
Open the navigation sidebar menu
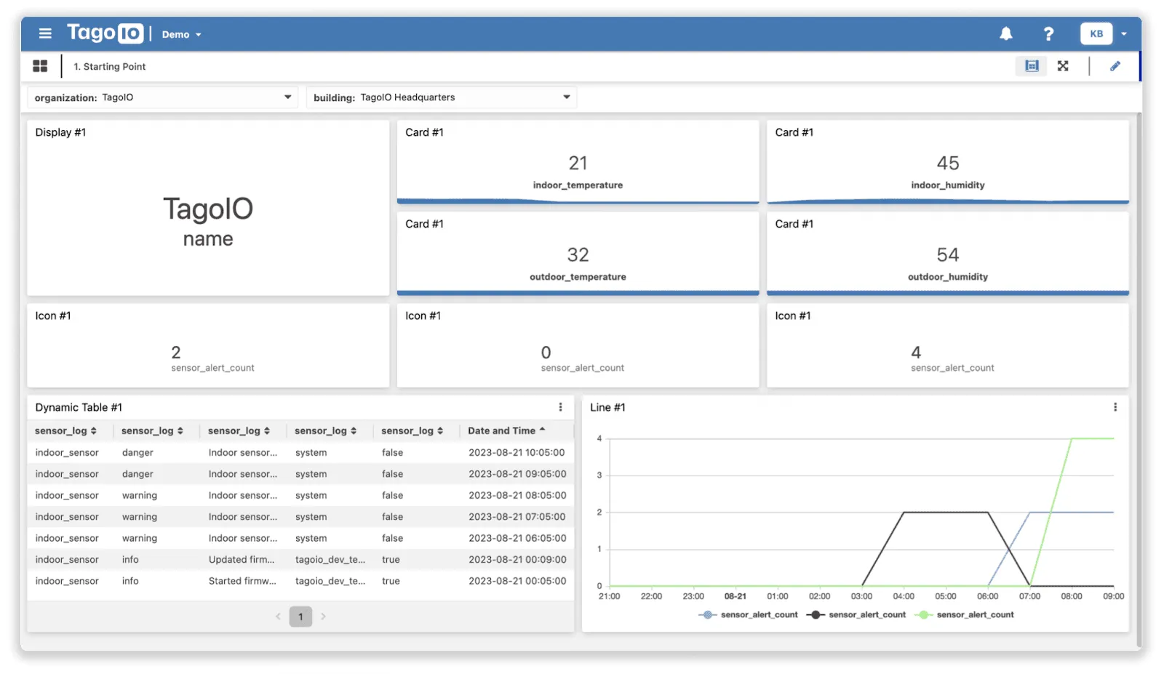click(45, 33)
